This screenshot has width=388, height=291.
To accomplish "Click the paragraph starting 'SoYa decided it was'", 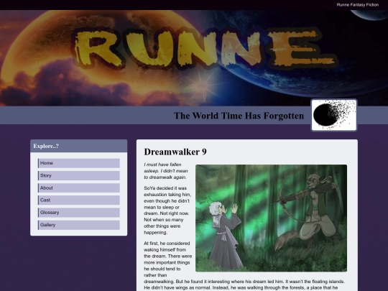I will pos(167,210).
